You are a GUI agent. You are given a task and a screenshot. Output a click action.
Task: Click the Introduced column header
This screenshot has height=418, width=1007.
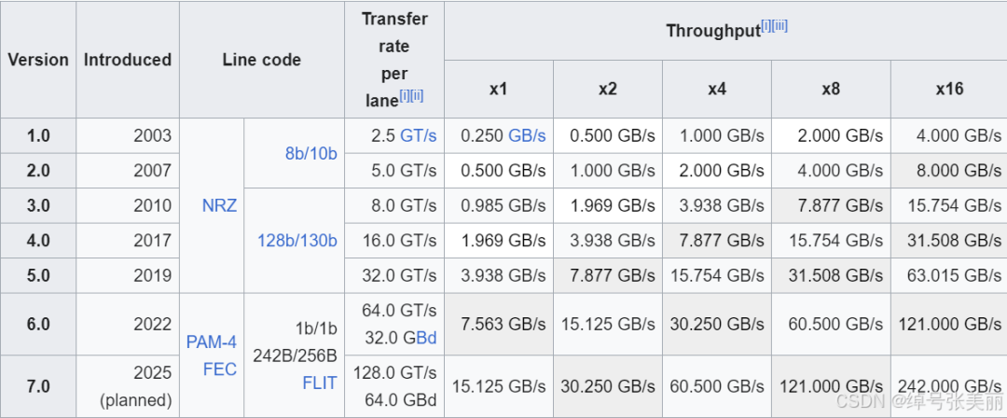coord(128,60)
